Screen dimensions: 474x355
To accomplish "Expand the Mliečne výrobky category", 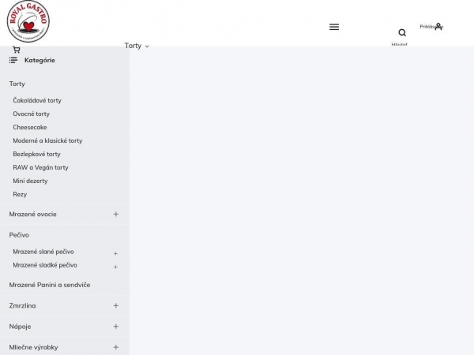I will pos(116,347).
